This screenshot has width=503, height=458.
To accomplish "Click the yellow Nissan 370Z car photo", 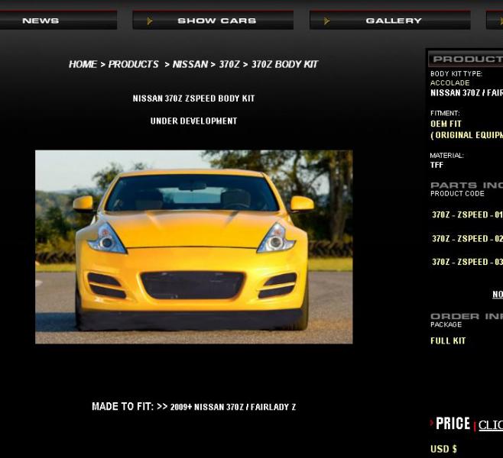I will tap(193, 247).
